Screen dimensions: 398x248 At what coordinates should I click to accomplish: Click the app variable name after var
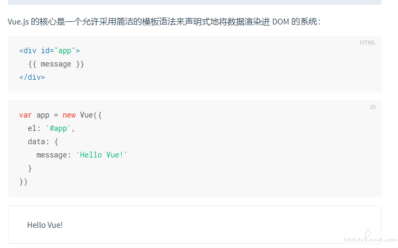[x=43, y=115]
